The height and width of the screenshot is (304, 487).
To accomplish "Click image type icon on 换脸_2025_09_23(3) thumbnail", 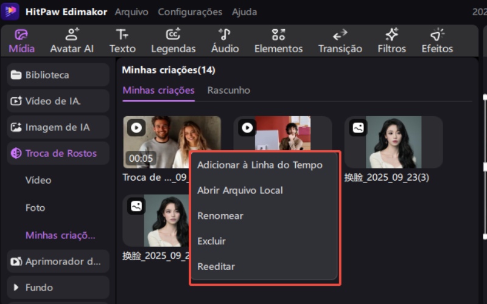I will click(x=358, y=128).
